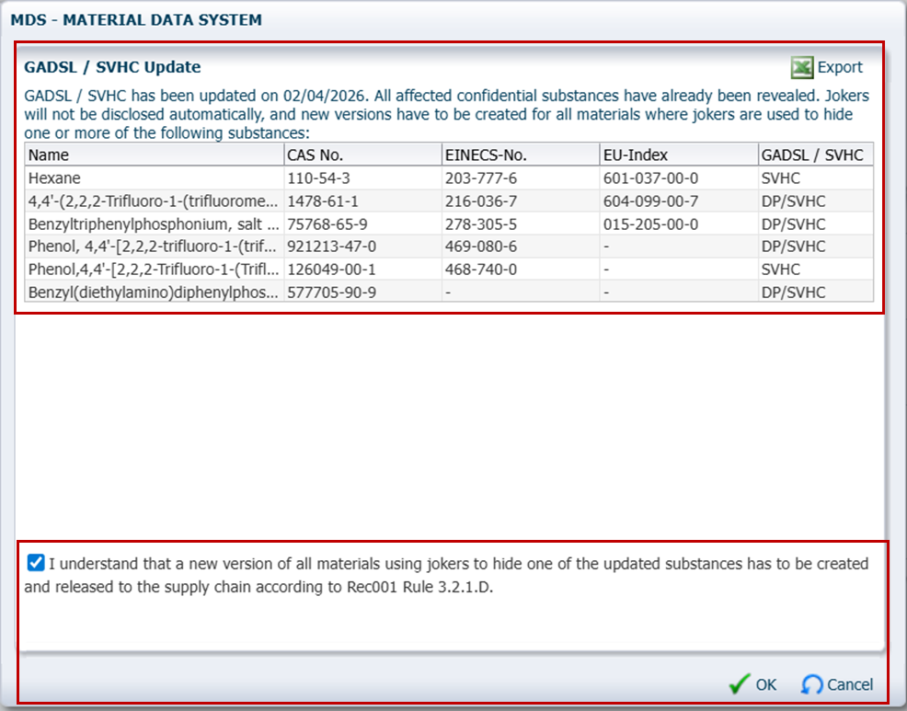
Task: Click the Export link text
Action: pos(839,68)
